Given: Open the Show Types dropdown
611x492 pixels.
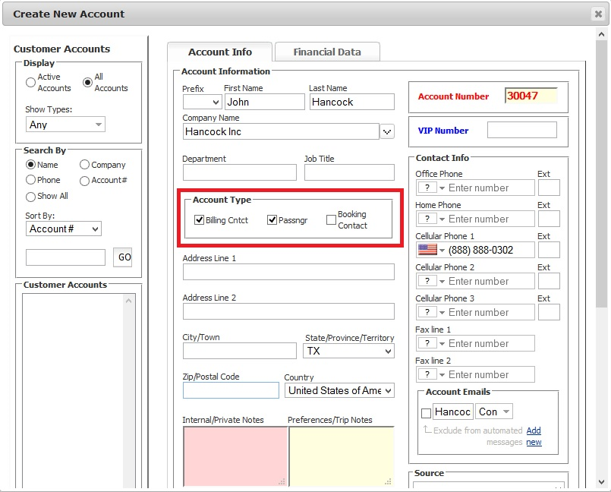Looking at the screenshot, I should pos(65,125).
